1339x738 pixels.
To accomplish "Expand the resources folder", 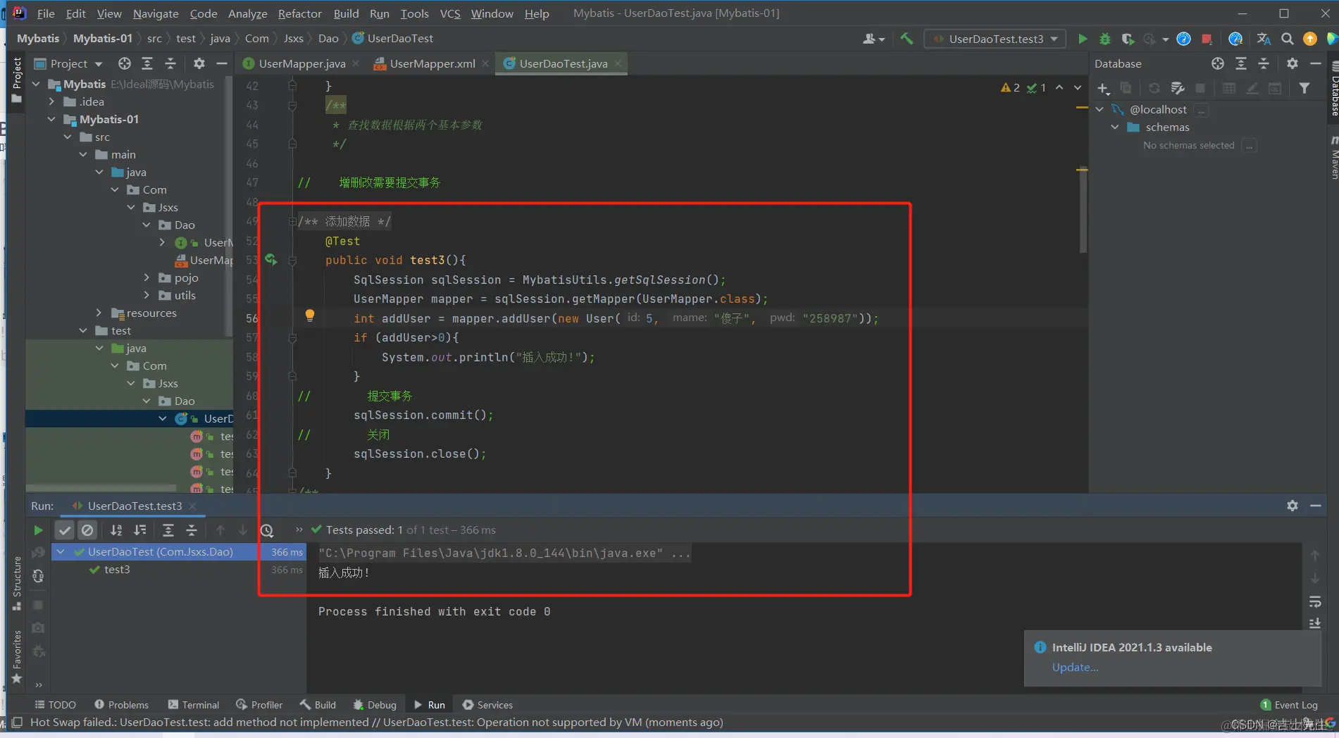I will pyautogui.click(x=99, y=313).
